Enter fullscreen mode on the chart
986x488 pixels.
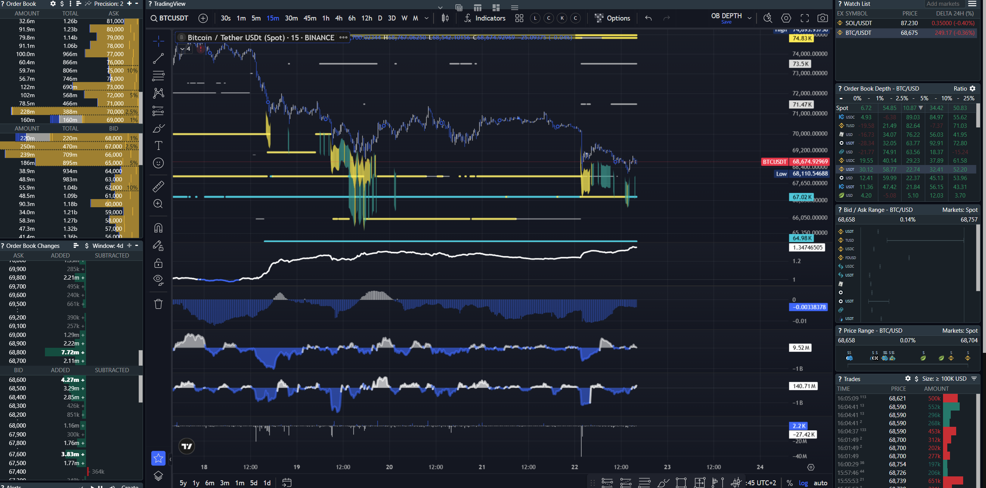pos(805,18)
